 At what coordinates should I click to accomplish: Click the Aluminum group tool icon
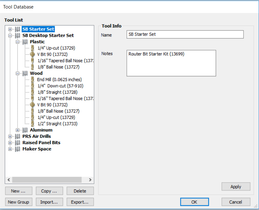click(x=25, y=130)
